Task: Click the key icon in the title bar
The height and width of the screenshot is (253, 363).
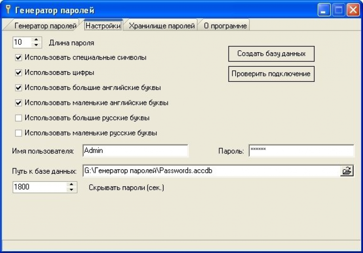Action: (x=7, y=10)
